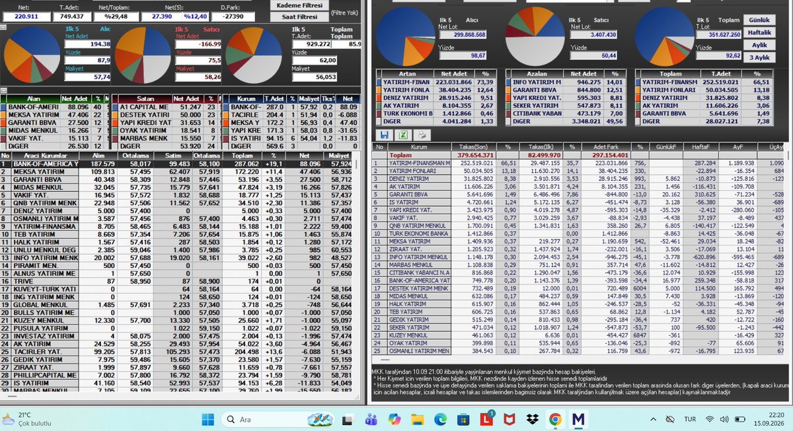This screenshot has height=431, width=793.
Task: Open the Wi-Fi network tray icon
Action: 709,419
